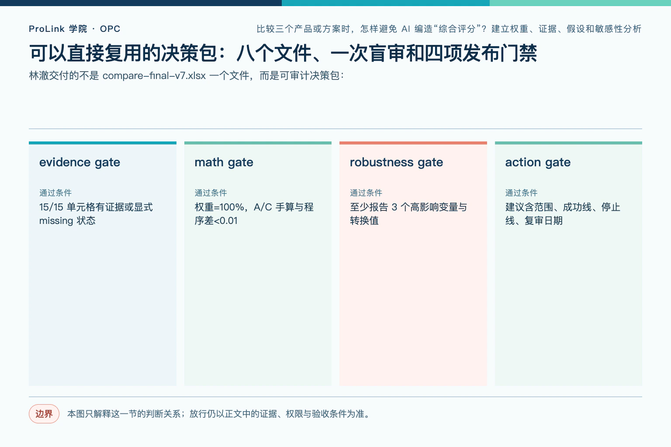Click the coral color bar above robustness gate
The width and height of the screenshot is (671, 447).
413,143
